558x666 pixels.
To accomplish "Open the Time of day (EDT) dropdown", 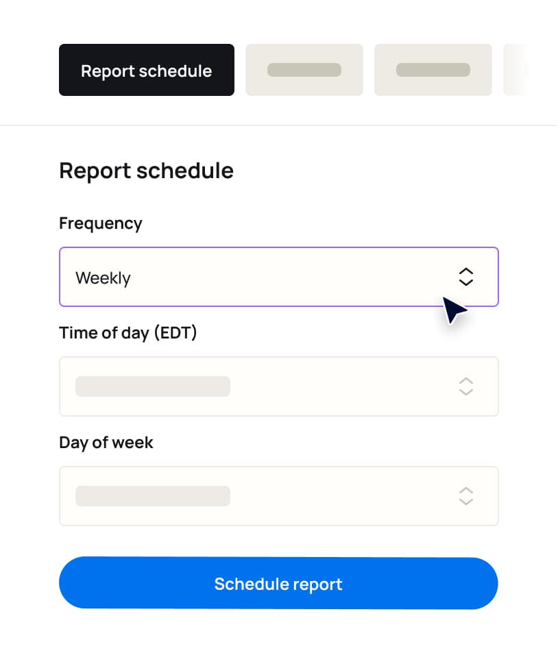I will click(274, 386).
